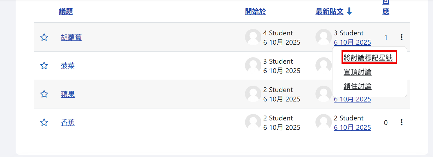Viewport: 433px width, 157px height.
Task: Open the 胡蘿蔔 discussion link
Action: [71, 37]
